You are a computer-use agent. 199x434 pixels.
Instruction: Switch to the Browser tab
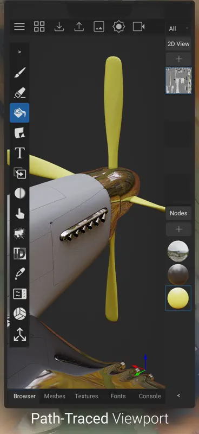tap(24, 396)
